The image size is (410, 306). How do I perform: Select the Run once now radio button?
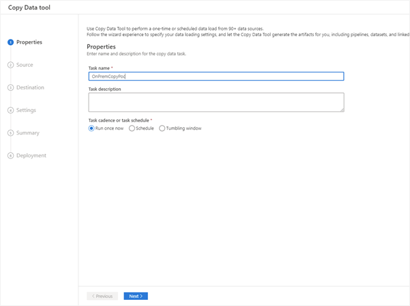(x=91, y=128)
